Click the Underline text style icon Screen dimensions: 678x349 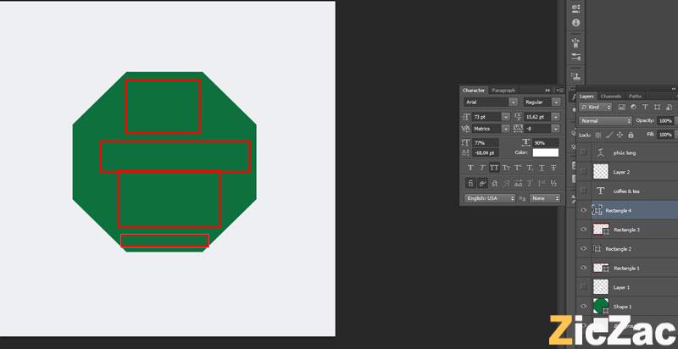pyautogui.click(x=541, y=168)
